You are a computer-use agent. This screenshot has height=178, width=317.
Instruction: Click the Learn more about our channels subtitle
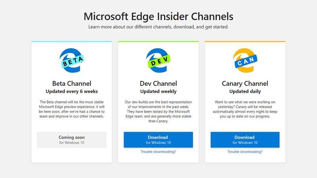(158, 27)
